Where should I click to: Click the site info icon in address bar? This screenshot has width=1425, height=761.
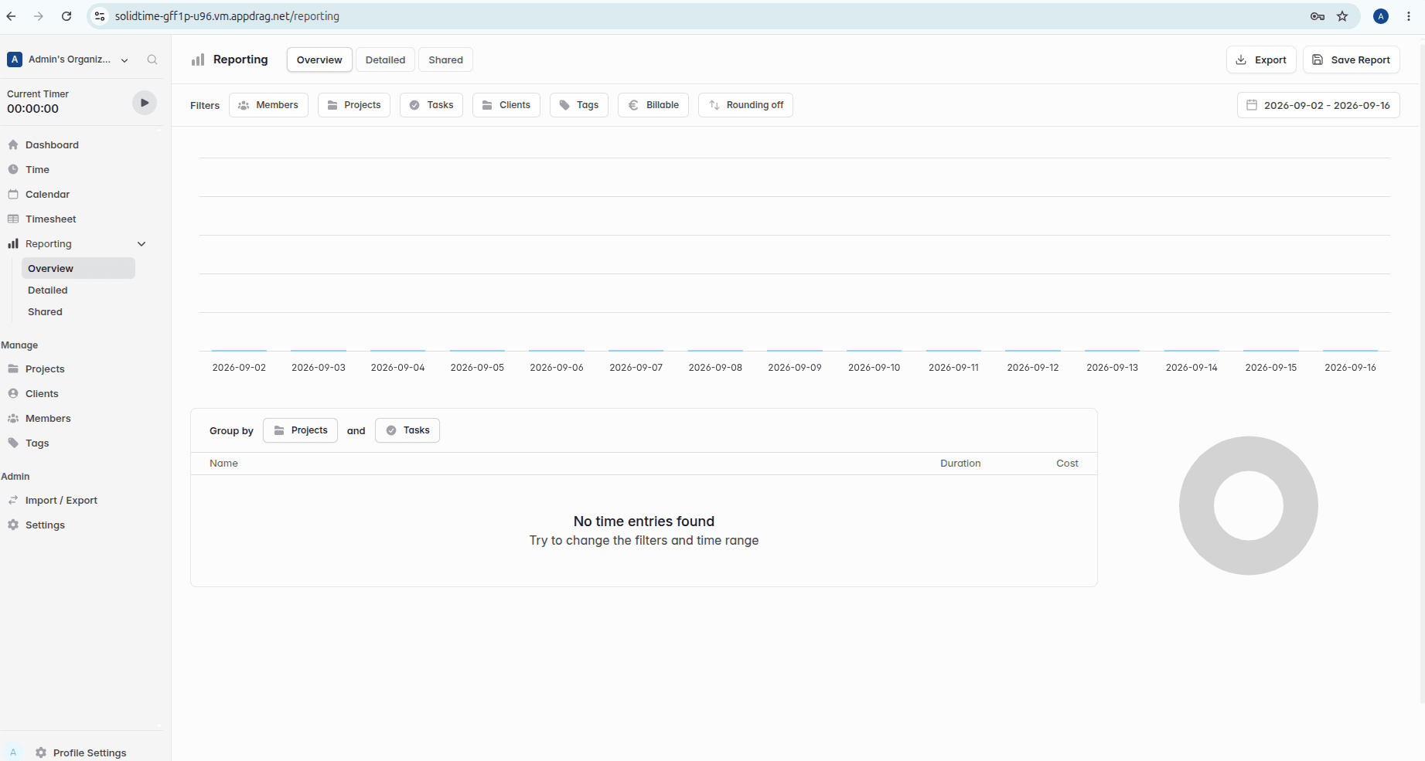pos(100,16)
